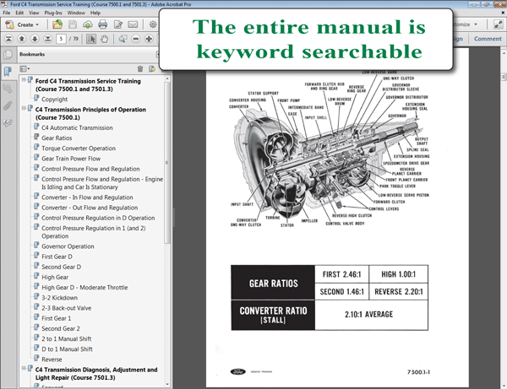Open the bookmarks options menu dropdown
The image size is (507, 389).
[x=25, y=68]
